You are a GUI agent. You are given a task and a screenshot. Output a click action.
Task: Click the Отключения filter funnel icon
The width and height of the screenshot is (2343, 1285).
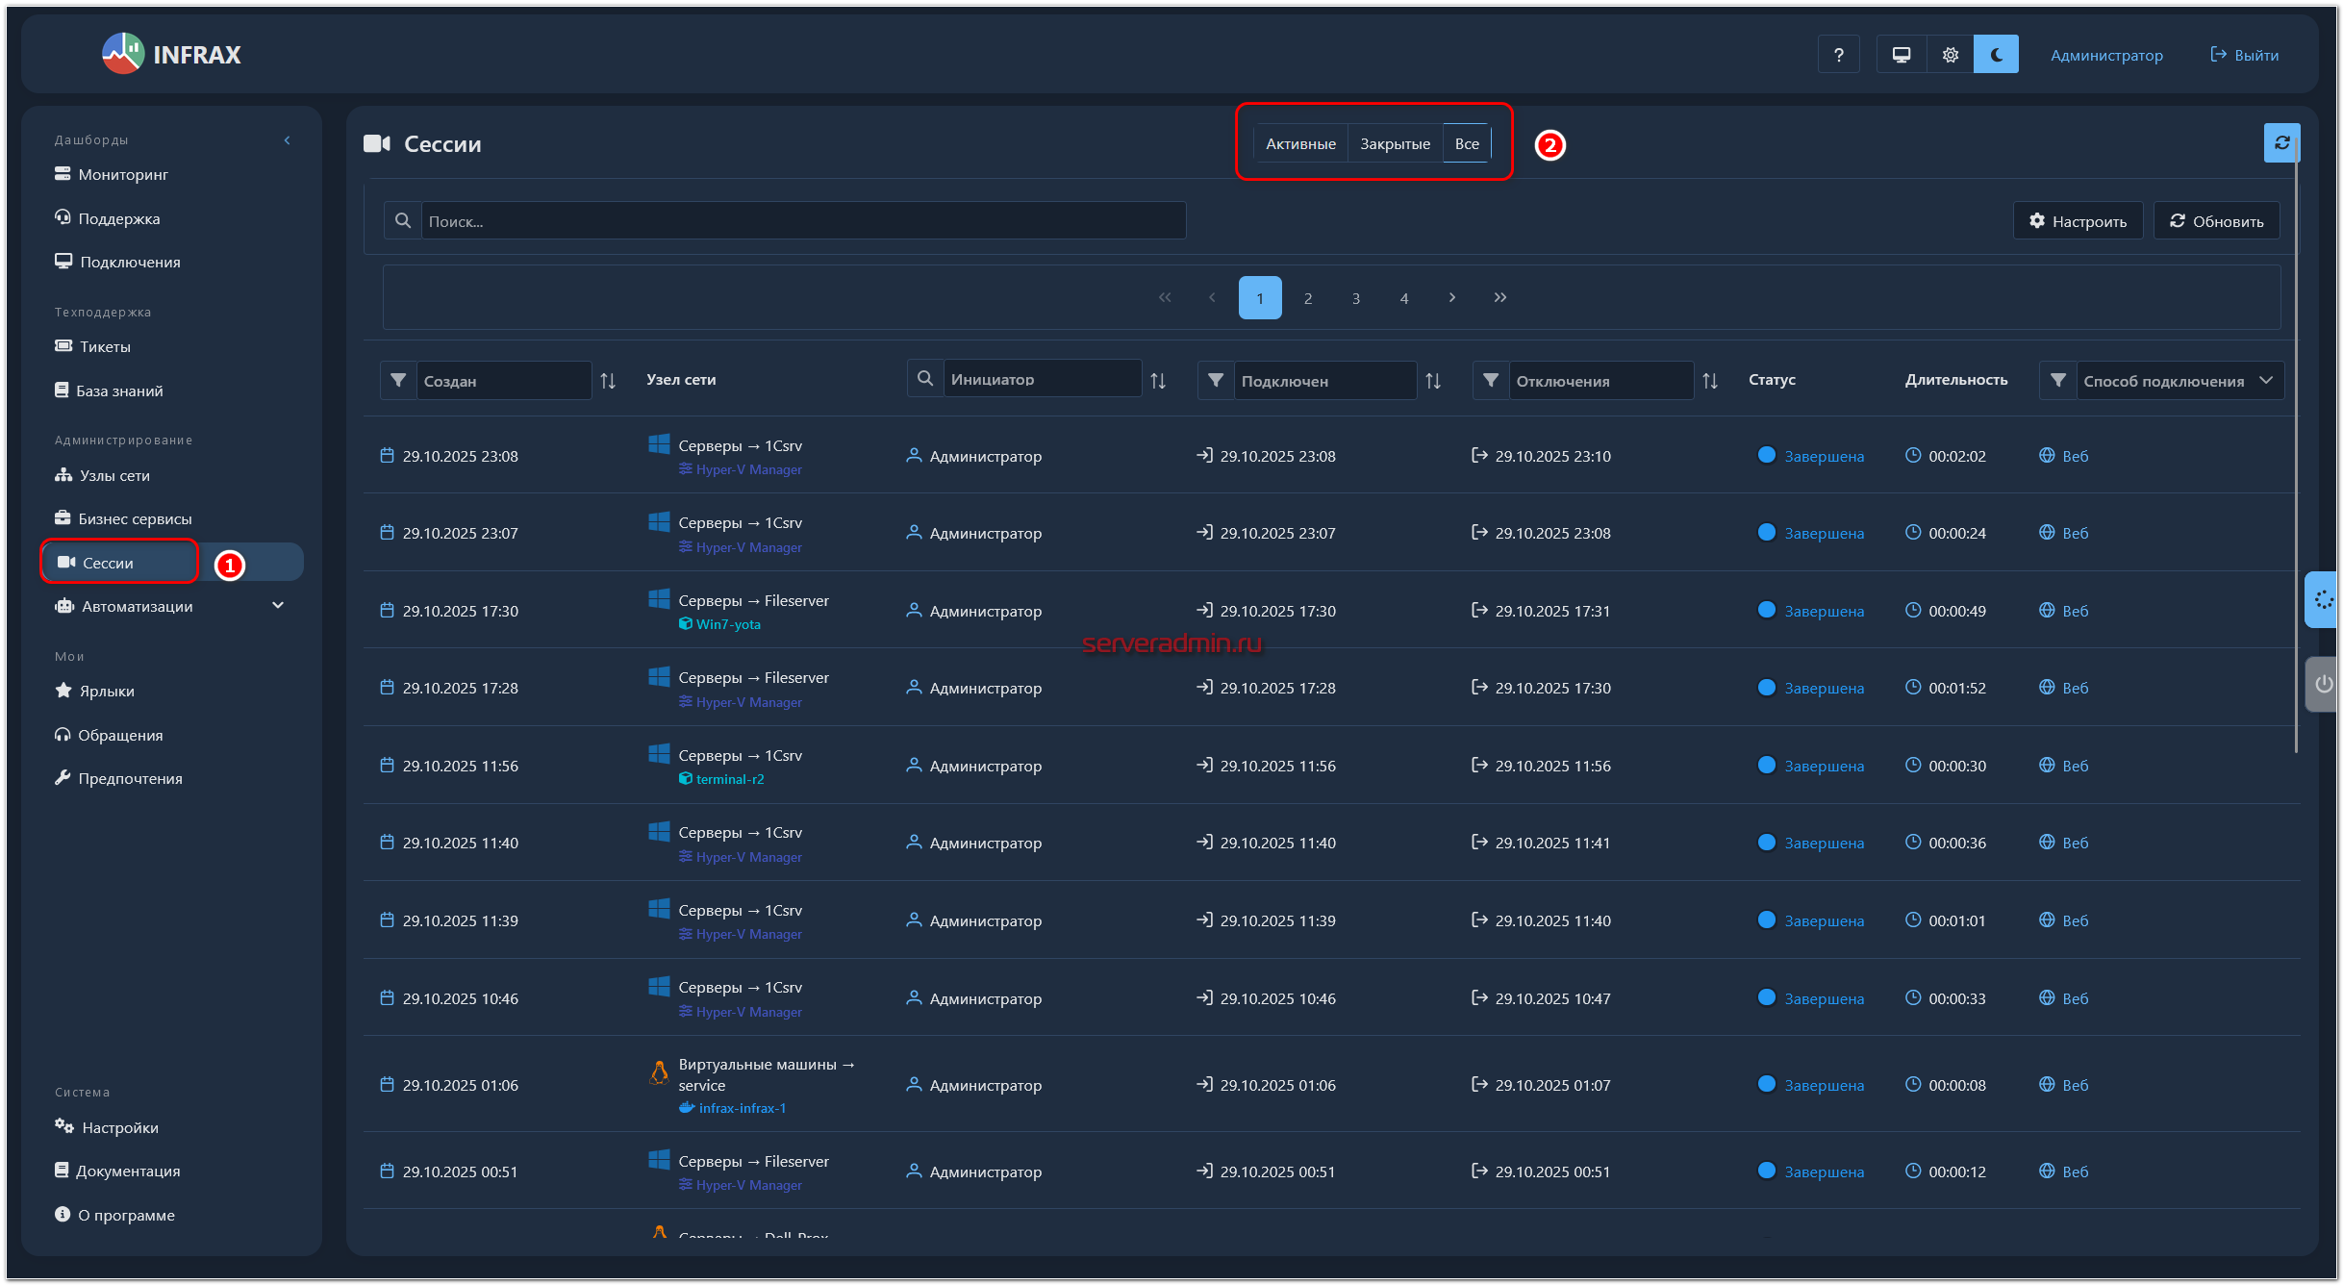1490,381
